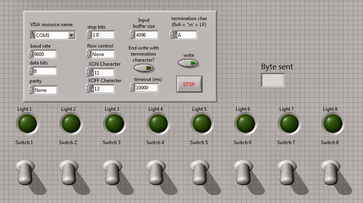The width and height of the screenshot is (363, 203).
Task: Click the Light 5 LED indicator
Action: pos(202,124)
